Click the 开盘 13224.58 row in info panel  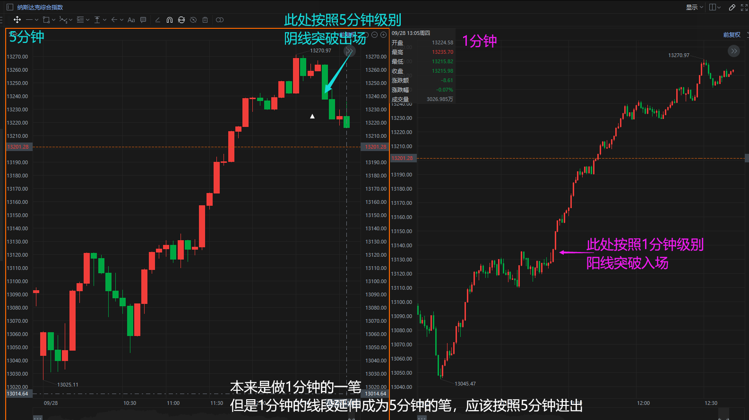click(x=422, y=42)
